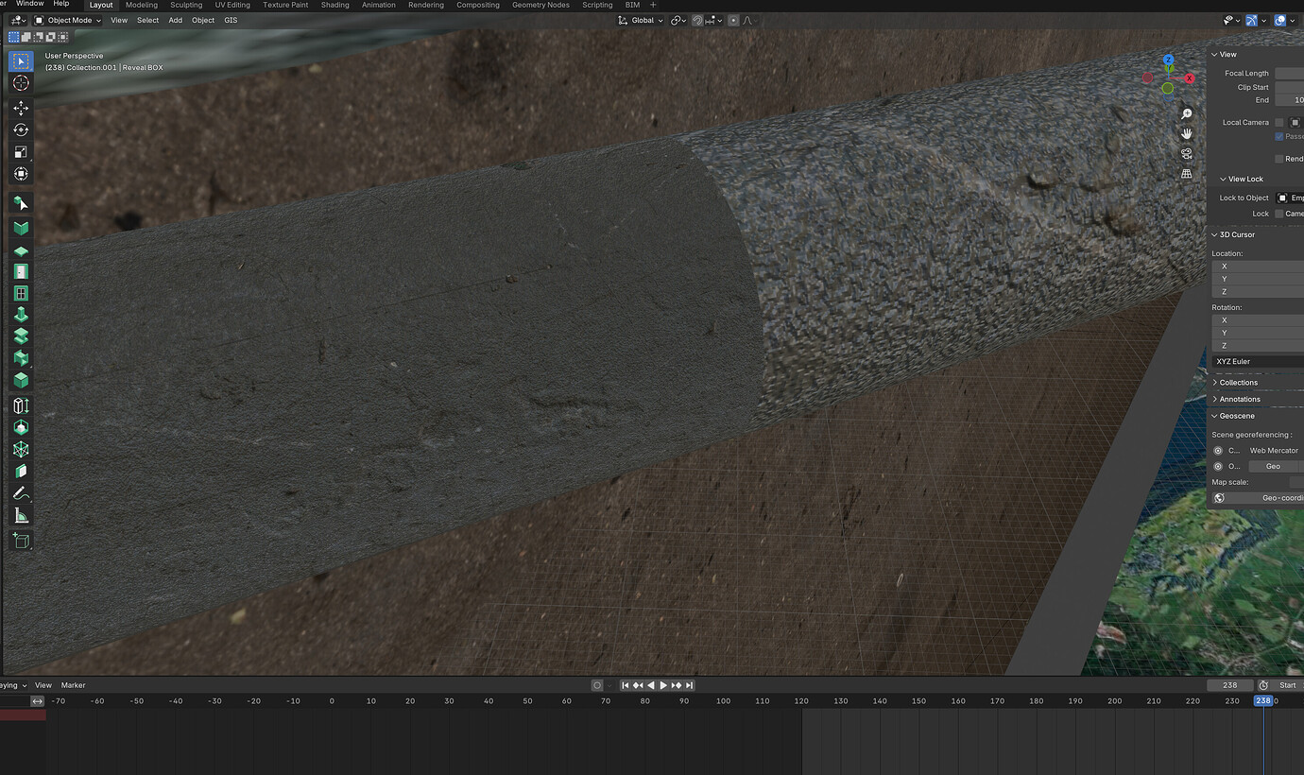Select the BIM window tool icon
The image size is (1304, 775).
click(x=21, y=294)
